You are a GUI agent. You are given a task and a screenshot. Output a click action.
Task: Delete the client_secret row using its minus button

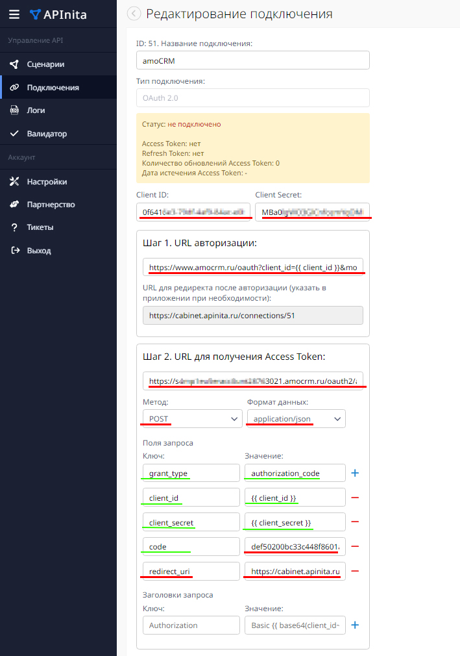tap(354, 522)
